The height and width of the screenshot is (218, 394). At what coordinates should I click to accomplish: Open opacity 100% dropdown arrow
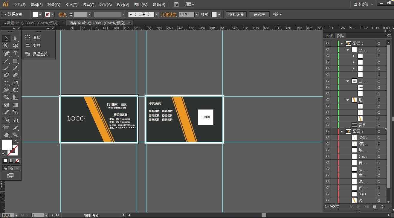point(196,14)
